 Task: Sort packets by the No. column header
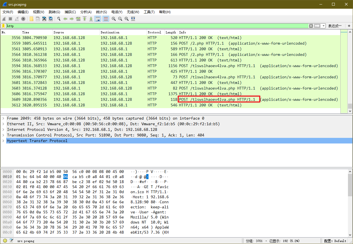tap(11, 32)
